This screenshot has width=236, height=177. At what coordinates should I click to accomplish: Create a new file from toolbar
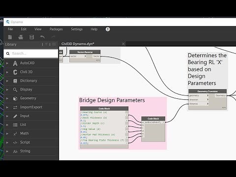[10, 37]
